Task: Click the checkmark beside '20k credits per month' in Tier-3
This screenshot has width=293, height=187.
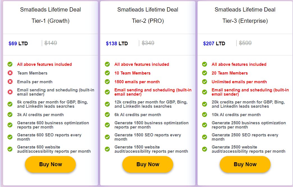Action: coord(205,104)
